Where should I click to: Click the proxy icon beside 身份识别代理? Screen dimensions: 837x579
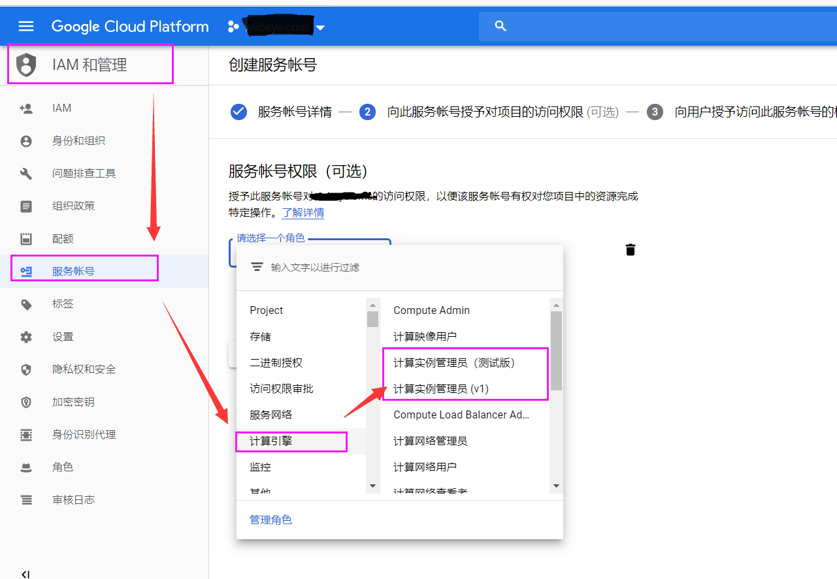26,435
